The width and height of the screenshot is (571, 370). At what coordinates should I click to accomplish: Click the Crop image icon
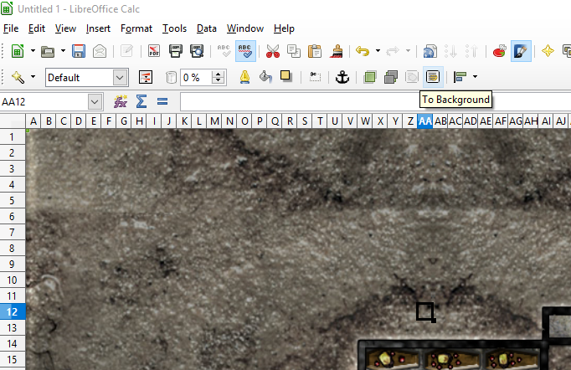click(x=315, y=77)
